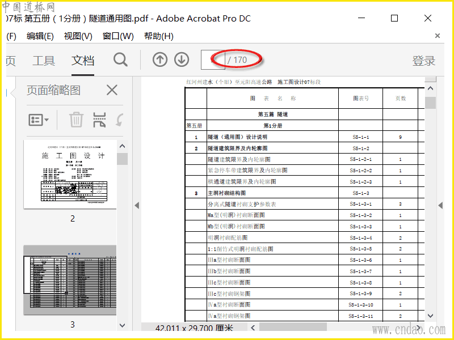Close the document with small X

(x=438, y=36)
